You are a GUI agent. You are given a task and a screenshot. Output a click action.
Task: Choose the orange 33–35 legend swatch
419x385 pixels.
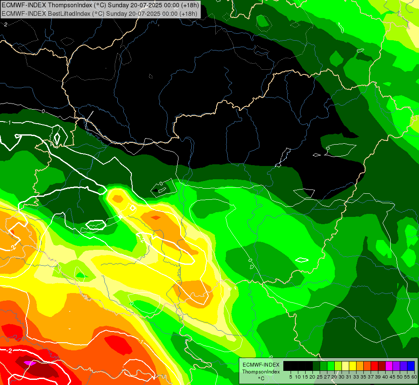pos(360,366)
